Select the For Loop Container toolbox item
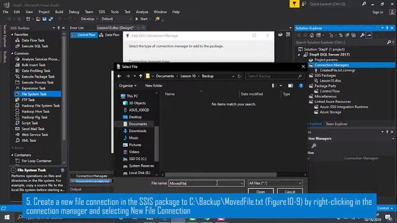This screenshot has height=223, width=397. pos(37,161)
